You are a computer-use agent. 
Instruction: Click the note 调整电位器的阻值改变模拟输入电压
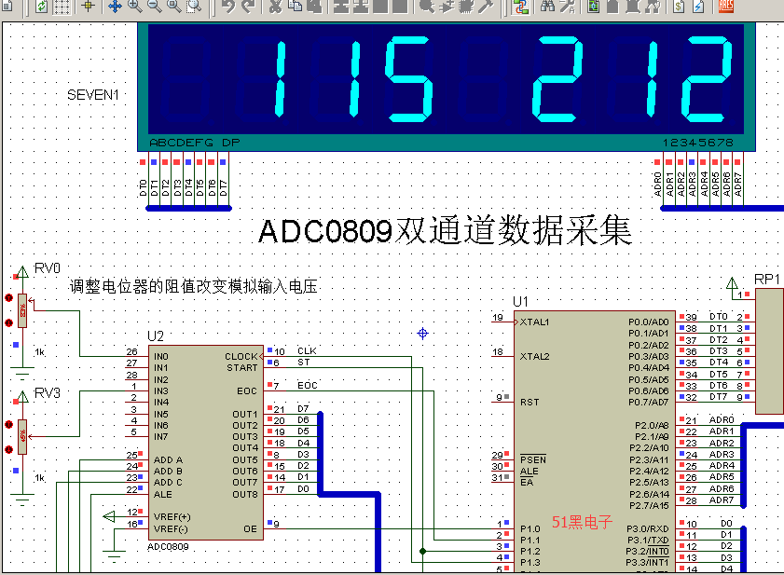[194, 286]
